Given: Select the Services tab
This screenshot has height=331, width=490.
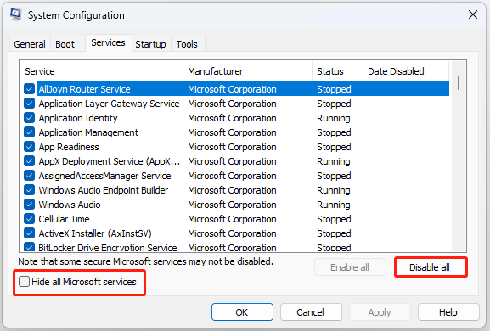Looking at the screenshot, I should click(x=108, y=42).
